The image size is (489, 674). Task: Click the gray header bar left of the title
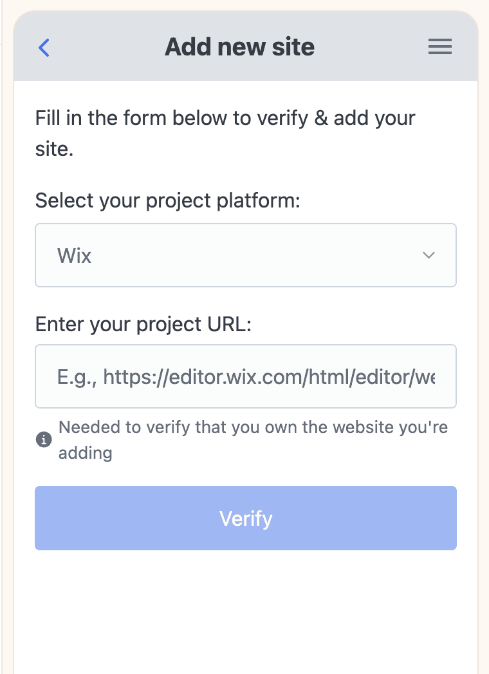pos(103,47)
